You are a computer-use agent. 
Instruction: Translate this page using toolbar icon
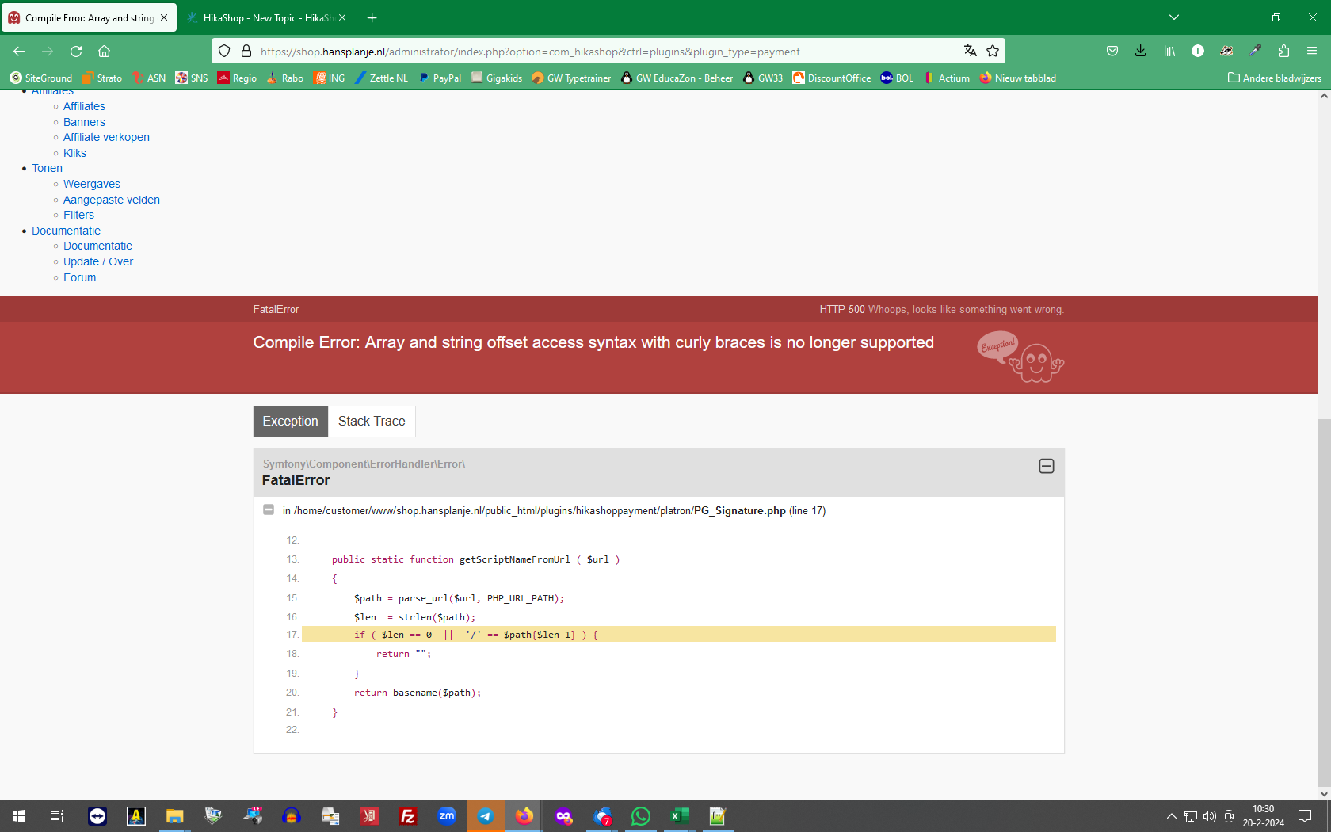pyautogui.click(x=971, y=51)
